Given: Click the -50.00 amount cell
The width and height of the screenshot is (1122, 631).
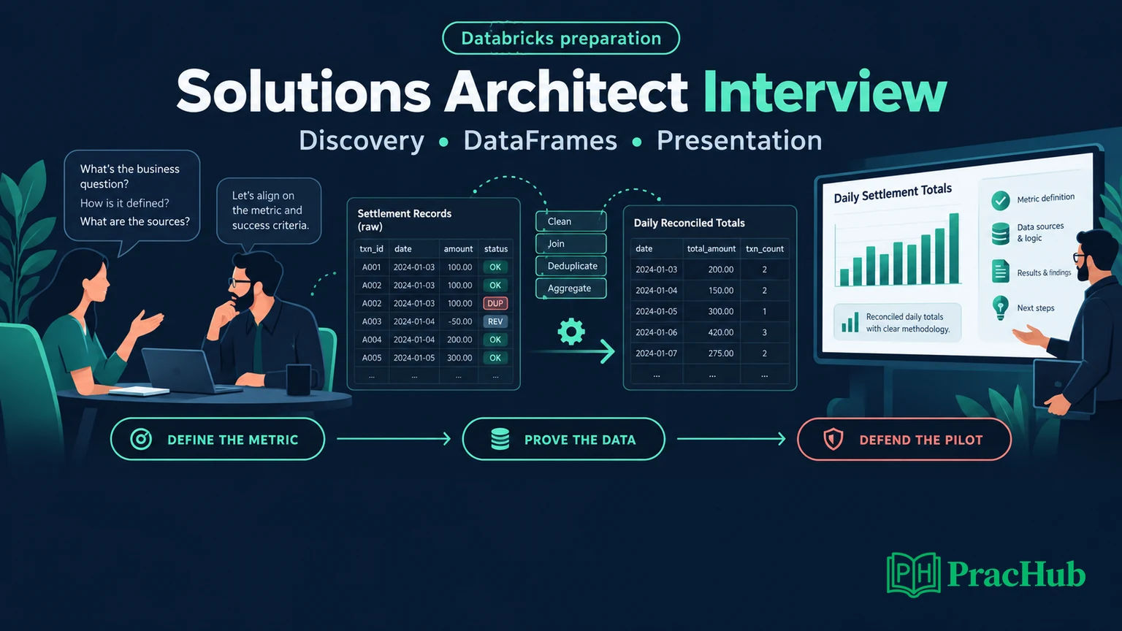Looking at the screenshot, I should 459,321.
